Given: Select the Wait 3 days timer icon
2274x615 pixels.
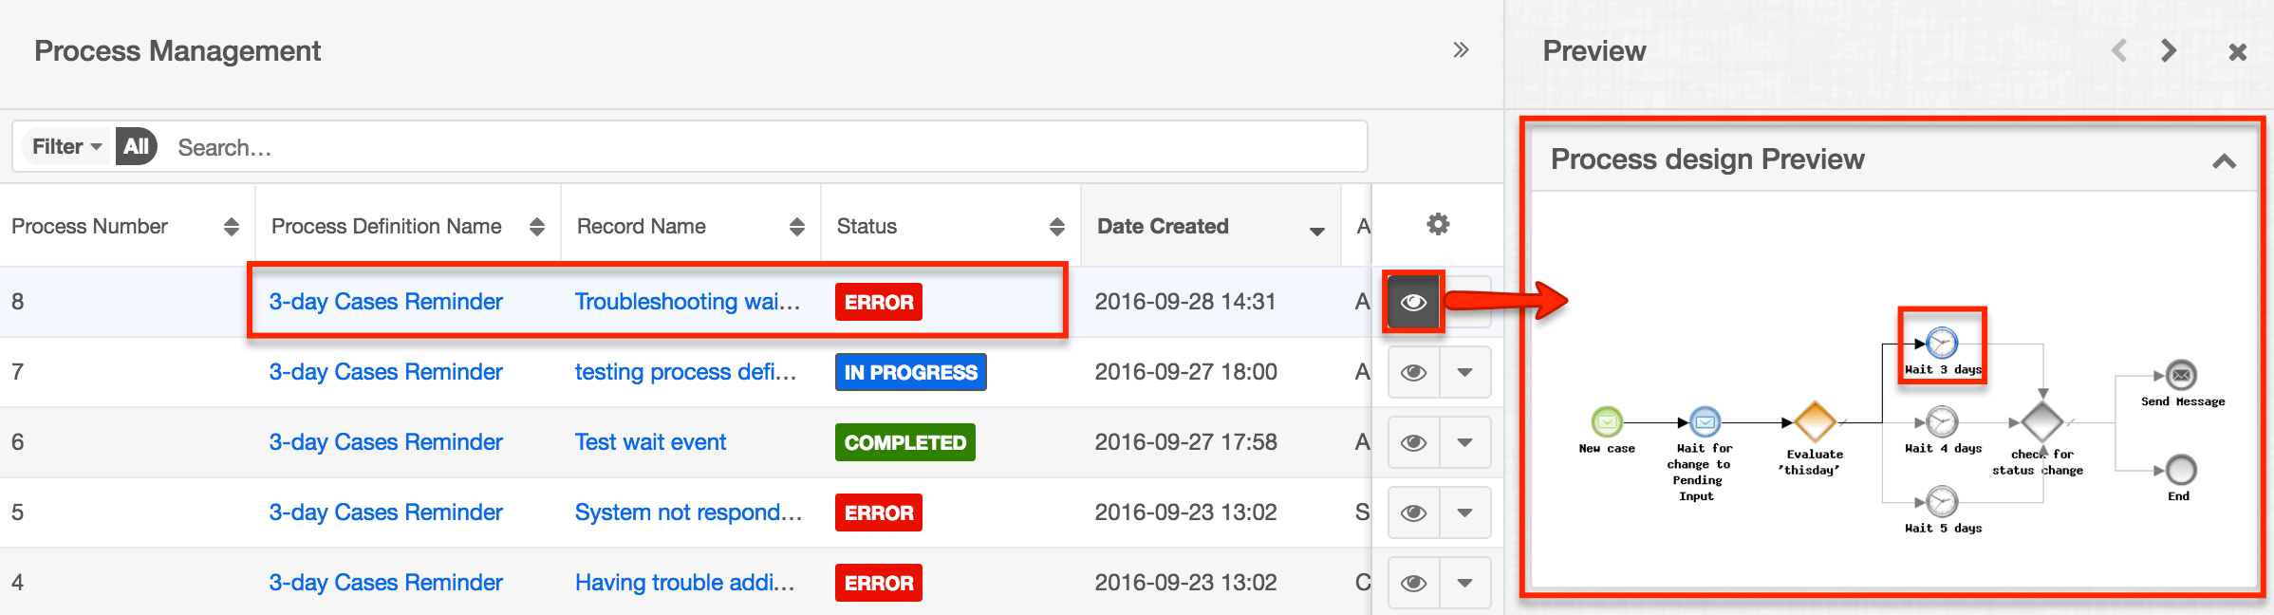Looking at the screenshot, I should pyautogui.click(x=1942, y=343).
